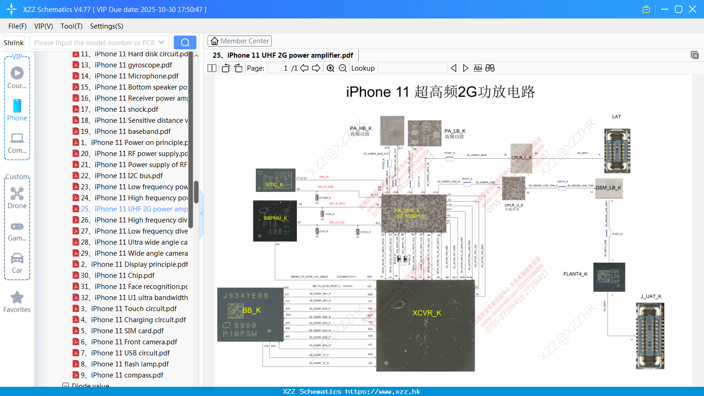The image size is (704, 396).
Task: Click the page number field
Action: click(278, 68)
